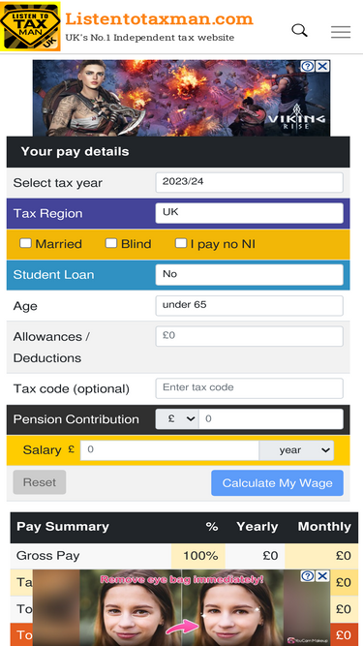Tick the Married checkbox
The width and height of the screenshot is (363, 646).
[25, 243]
